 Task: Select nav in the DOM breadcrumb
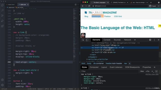click(x=126, y=63)
